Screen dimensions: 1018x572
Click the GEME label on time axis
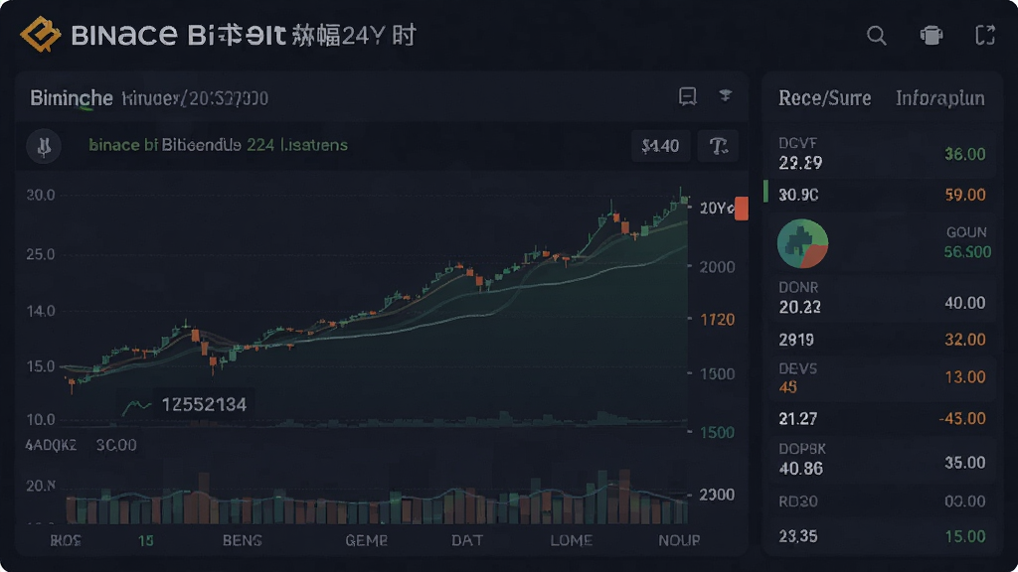click(366, 540)
